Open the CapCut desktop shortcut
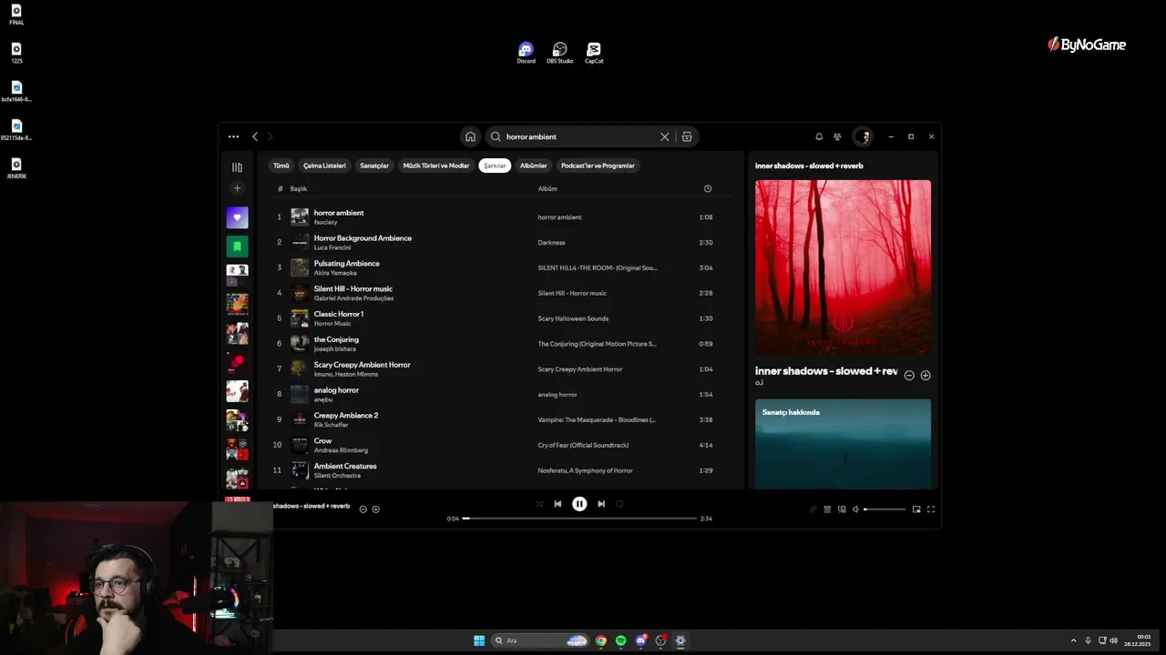The width and height of the screenshot is (1166, 655). [x=594, y=53]
